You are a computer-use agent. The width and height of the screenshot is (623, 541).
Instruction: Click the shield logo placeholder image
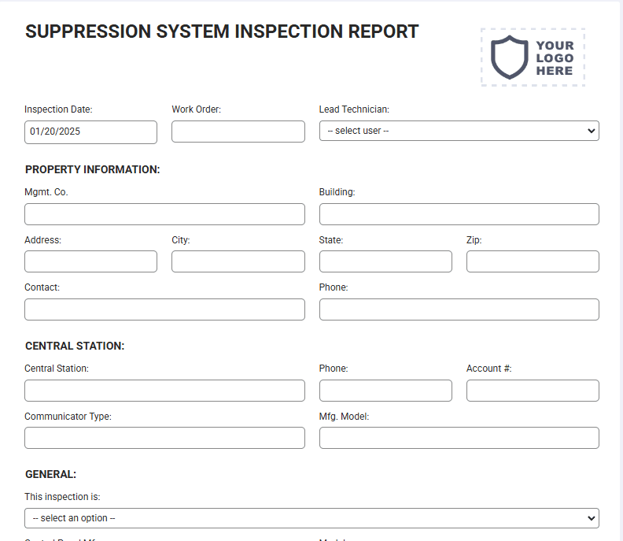533,57
